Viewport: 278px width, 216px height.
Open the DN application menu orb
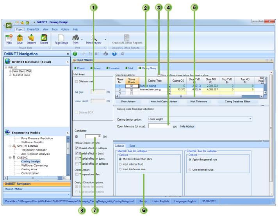[9, 25]
